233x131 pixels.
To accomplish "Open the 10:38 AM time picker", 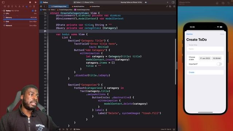I will (x=217, y=58).
